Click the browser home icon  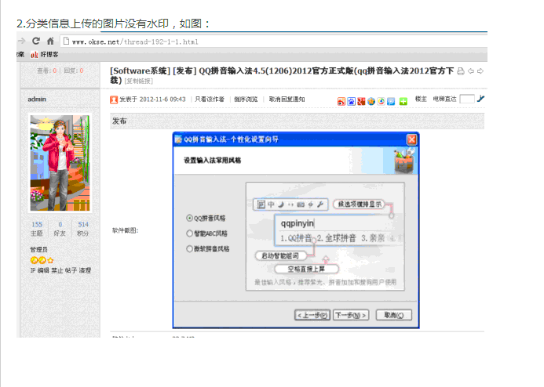tap(50, 42)
